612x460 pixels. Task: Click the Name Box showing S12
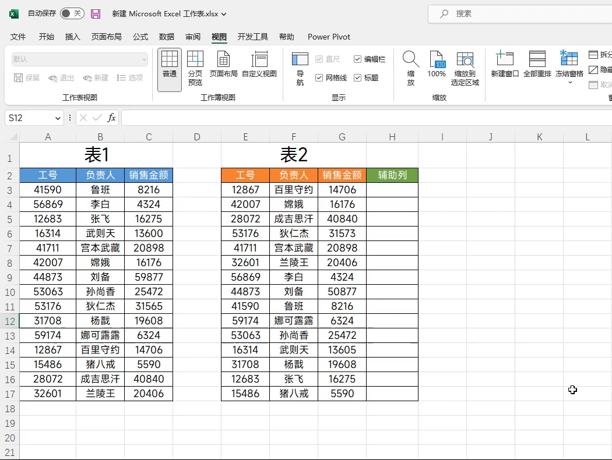tap(30, 118)
